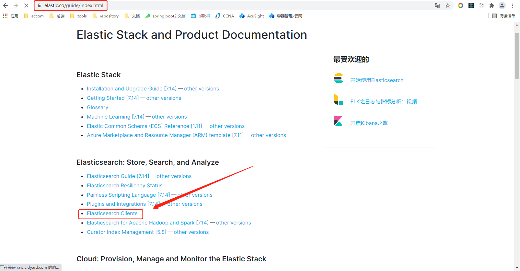Click the Kibana logo icon
Viewport: 520px width, 271px height.
(x=338, y=121)
